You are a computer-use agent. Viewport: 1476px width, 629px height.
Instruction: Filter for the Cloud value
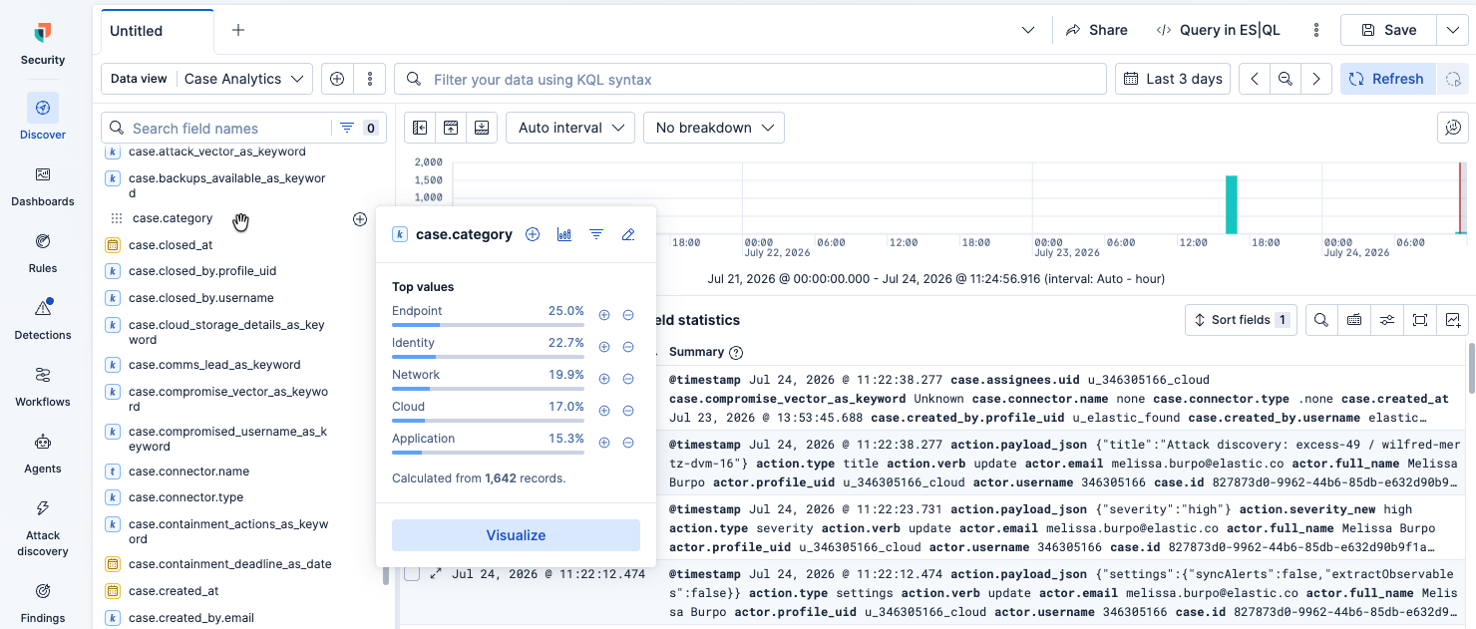(x=604, y=411)
